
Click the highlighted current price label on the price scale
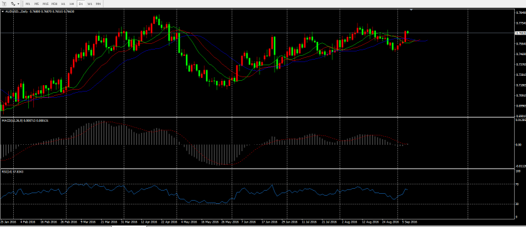coord(520,33)
